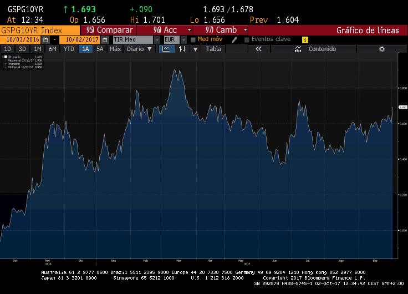Open the EUR currency dropdown arrow

coord(183,40)
